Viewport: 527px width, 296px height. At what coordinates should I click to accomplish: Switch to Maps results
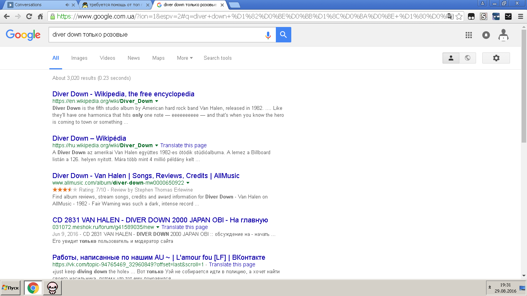click(159, 58)
